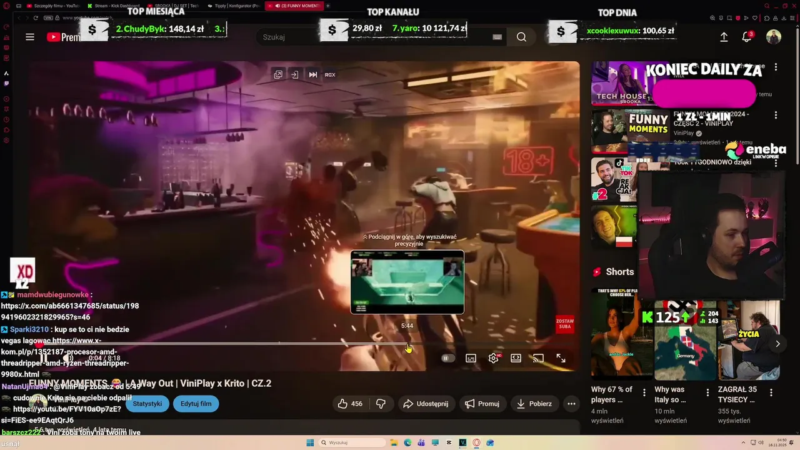The height and width of the screenshot is (450, 800).
Task: Click the RGX overlay button
Action: pos(330,74)
